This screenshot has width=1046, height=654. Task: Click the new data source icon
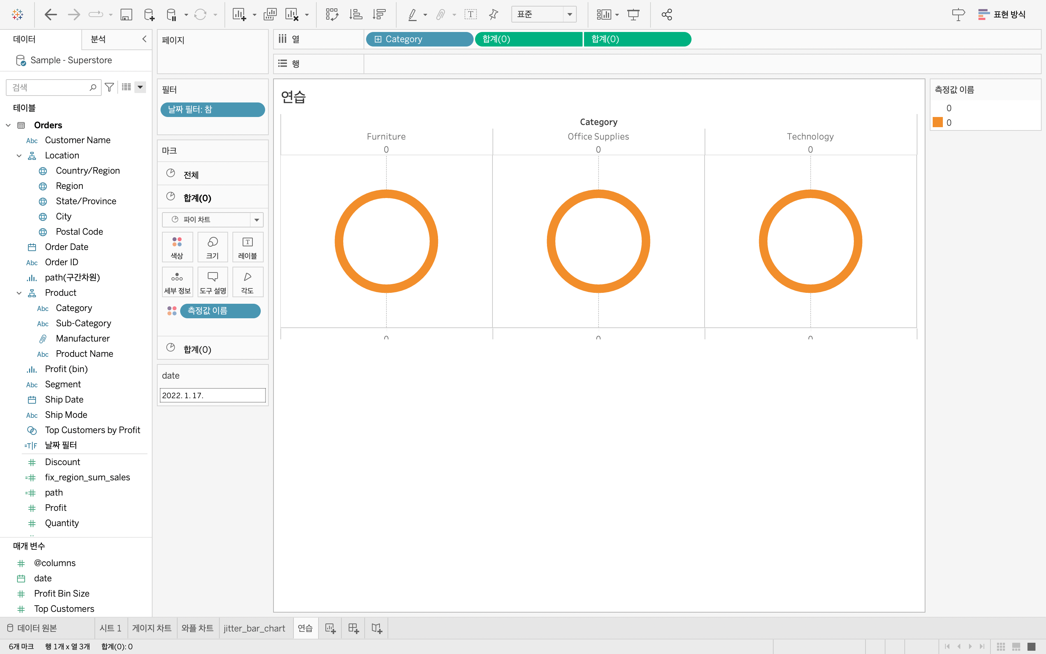[x=149, y=15]
